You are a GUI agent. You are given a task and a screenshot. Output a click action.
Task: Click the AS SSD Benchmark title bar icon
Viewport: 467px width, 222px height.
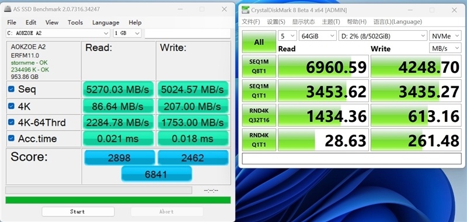8,9
